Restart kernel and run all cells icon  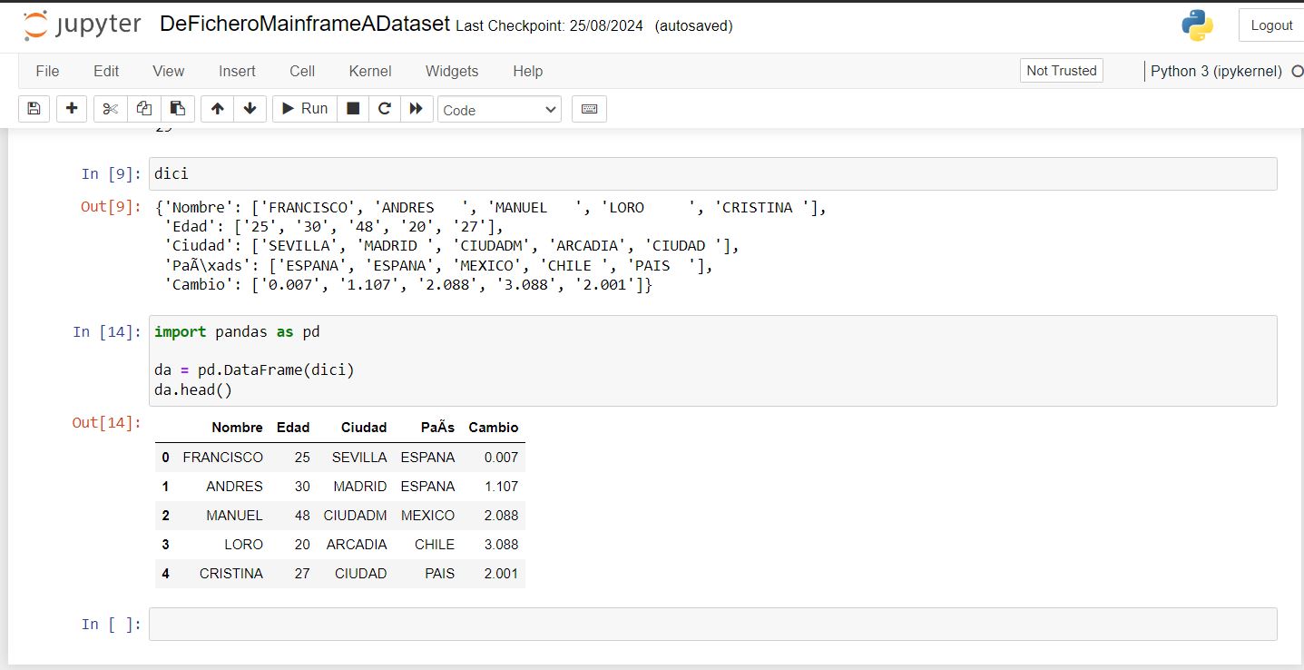pyautogui.click(x=416, y=109)
